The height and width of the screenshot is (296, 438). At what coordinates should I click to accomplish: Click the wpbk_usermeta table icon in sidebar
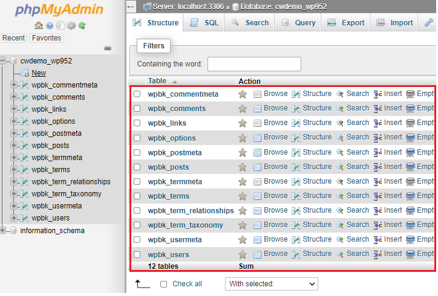tap(25, 206)
